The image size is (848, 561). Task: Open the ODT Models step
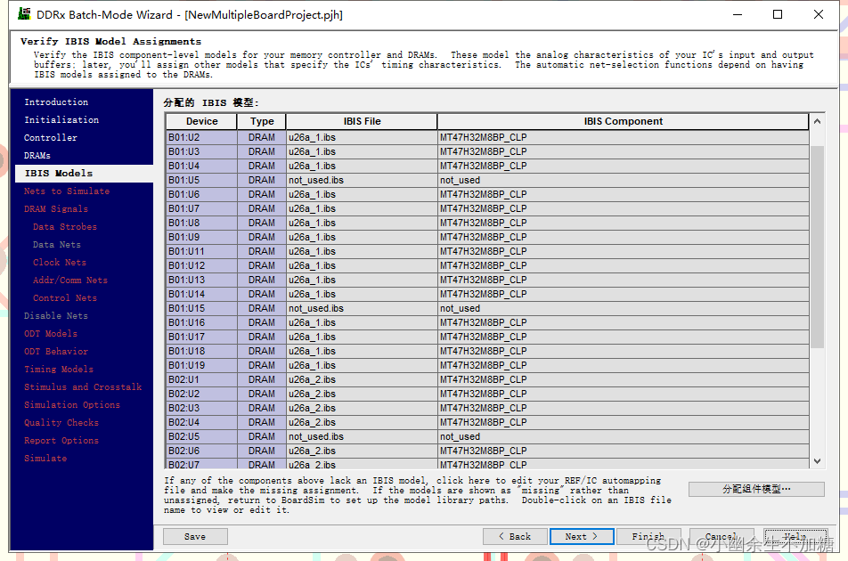51,334
